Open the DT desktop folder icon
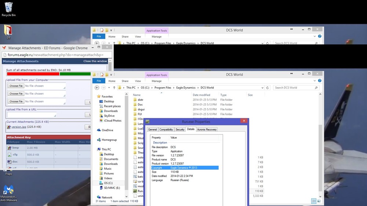367x206 pixels. (x=8, y=32)
